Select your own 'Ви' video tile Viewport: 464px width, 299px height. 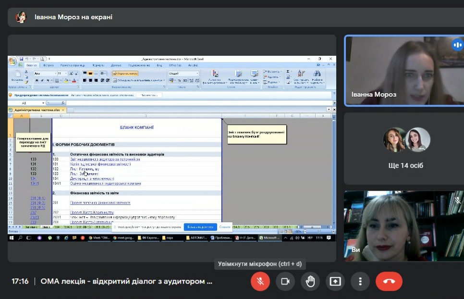coord(404,226)
